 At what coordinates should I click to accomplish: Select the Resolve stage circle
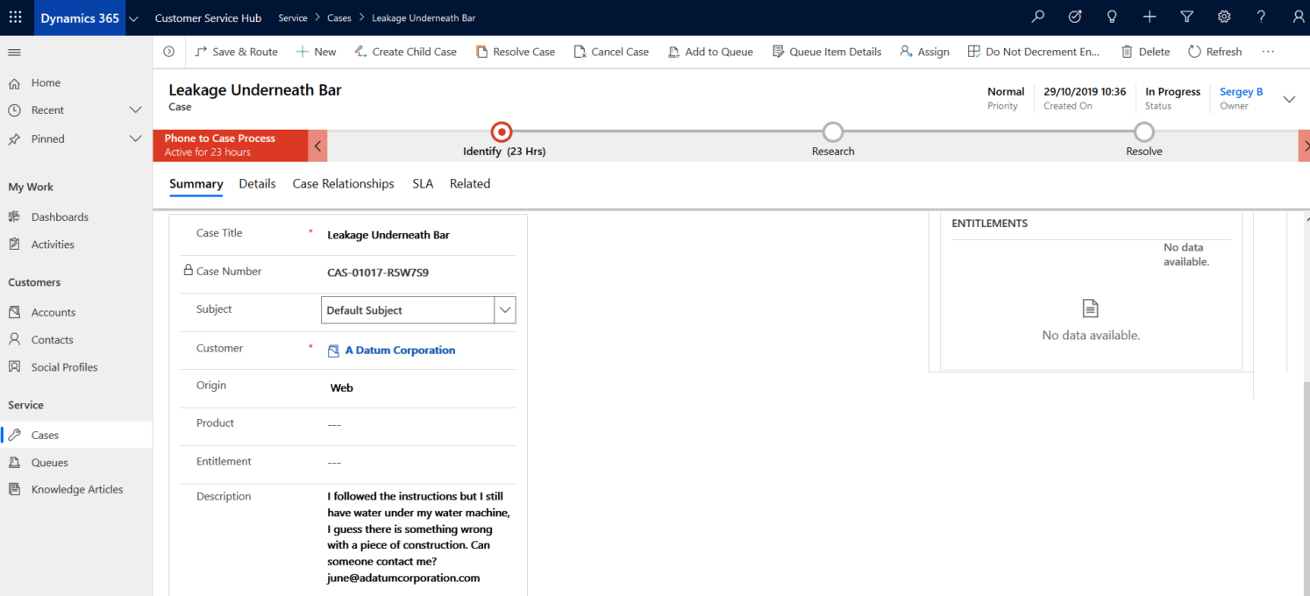[x=1144, y=132]
